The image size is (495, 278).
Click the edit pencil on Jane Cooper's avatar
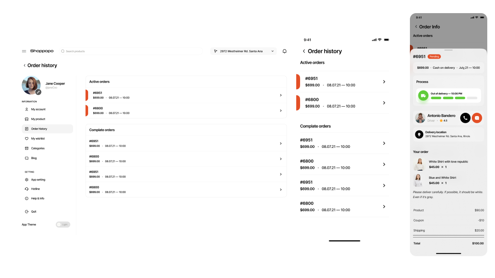coord(38,92)
